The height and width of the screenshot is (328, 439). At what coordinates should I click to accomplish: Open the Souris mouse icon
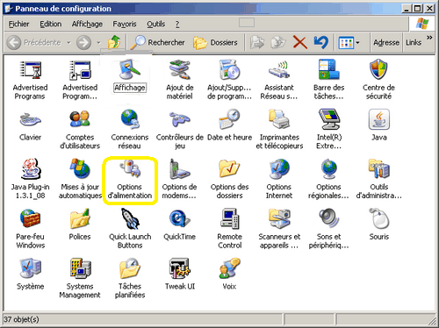click(x=378, y=219)
